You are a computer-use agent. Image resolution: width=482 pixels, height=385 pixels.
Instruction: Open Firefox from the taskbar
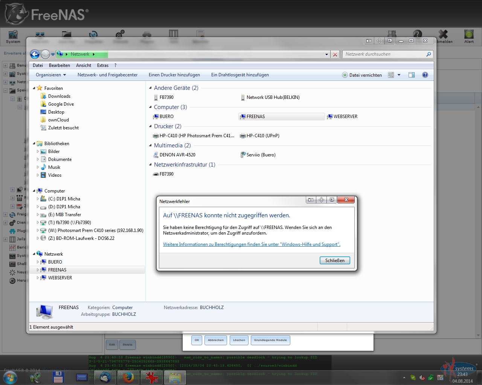128,377
